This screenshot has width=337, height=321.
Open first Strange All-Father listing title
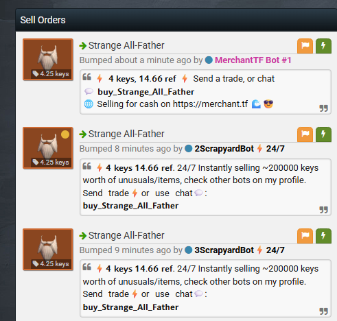point(126,45)
